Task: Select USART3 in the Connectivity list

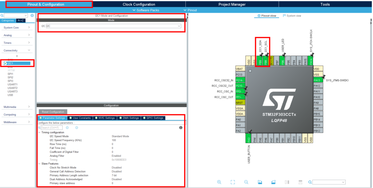Action: [x=12, y=91]
